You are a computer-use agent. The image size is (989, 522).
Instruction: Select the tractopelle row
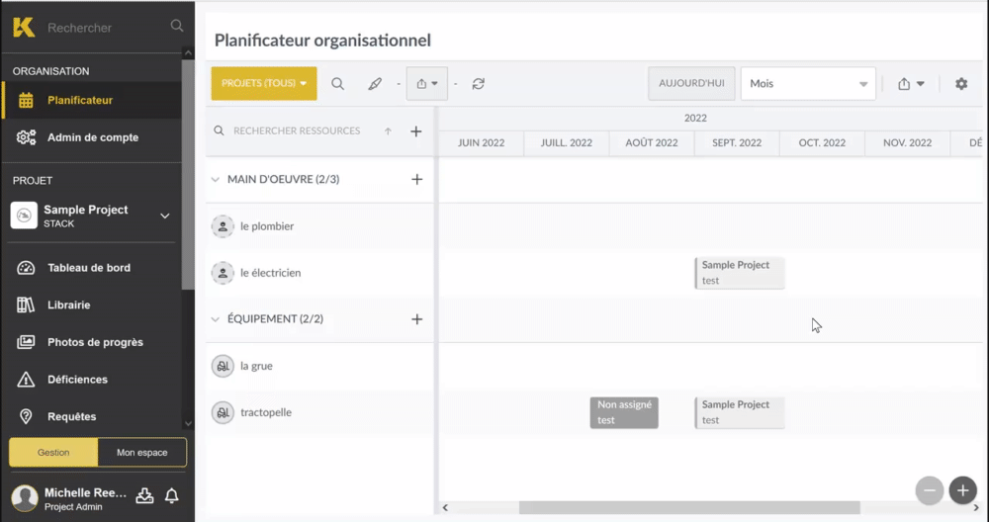click(x=319, y=412)
